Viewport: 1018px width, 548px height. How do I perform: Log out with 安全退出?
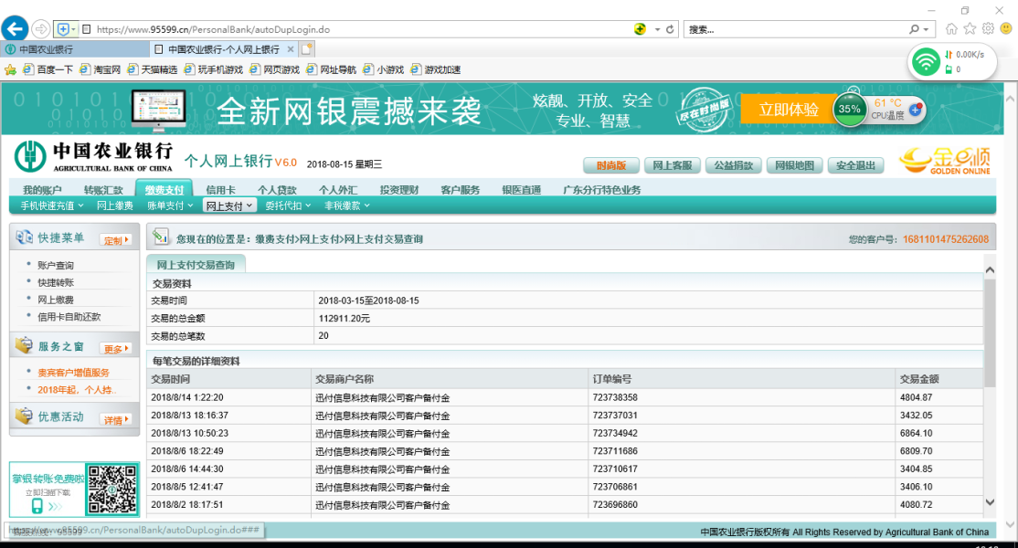click(855, 165)
